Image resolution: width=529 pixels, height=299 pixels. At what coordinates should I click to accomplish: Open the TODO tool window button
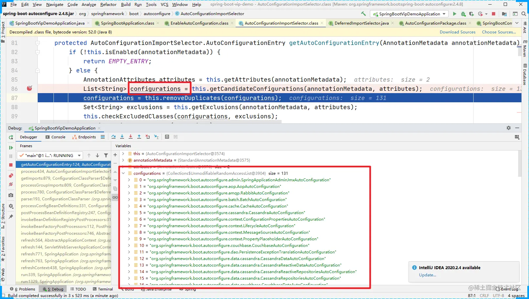78,289
